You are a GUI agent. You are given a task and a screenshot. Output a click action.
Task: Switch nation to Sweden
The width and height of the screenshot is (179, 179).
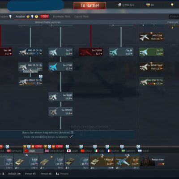[x=128, y=151]
